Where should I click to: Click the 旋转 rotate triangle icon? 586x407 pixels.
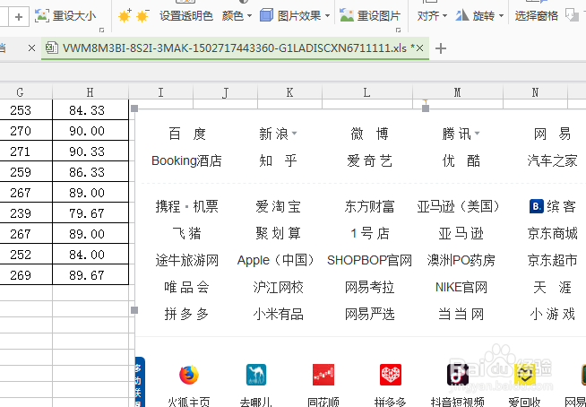(462, 16)
